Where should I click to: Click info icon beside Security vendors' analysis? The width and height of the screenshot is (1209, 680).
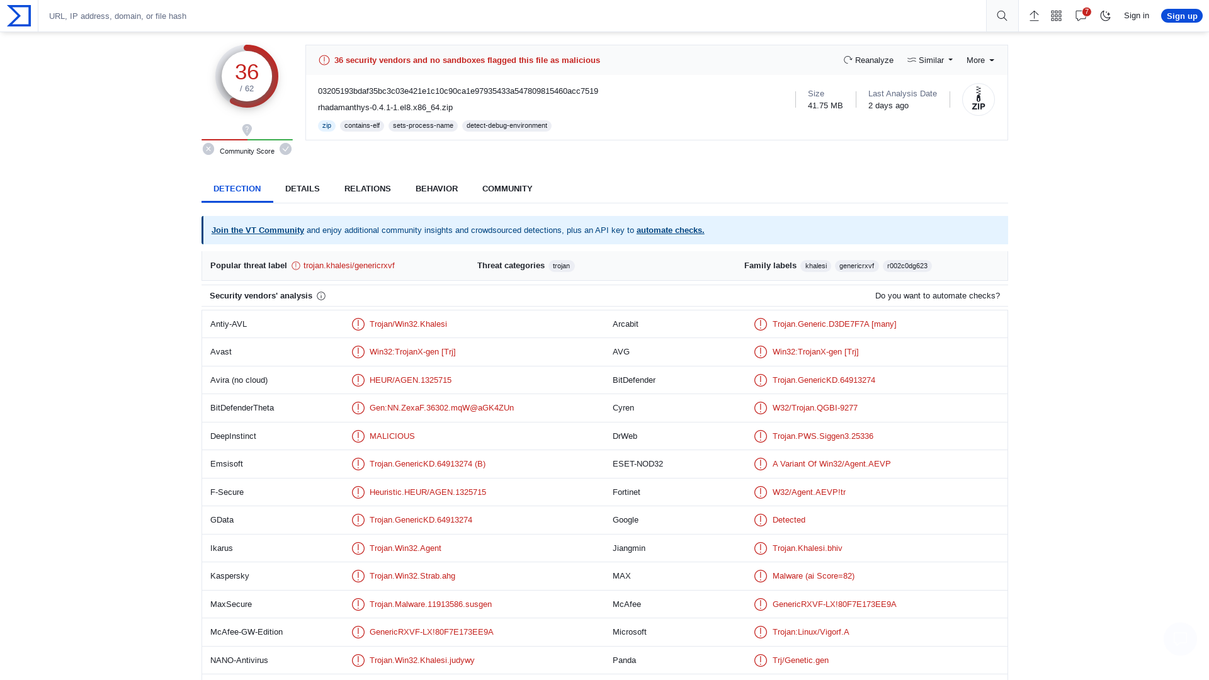[x=321, y=296]
